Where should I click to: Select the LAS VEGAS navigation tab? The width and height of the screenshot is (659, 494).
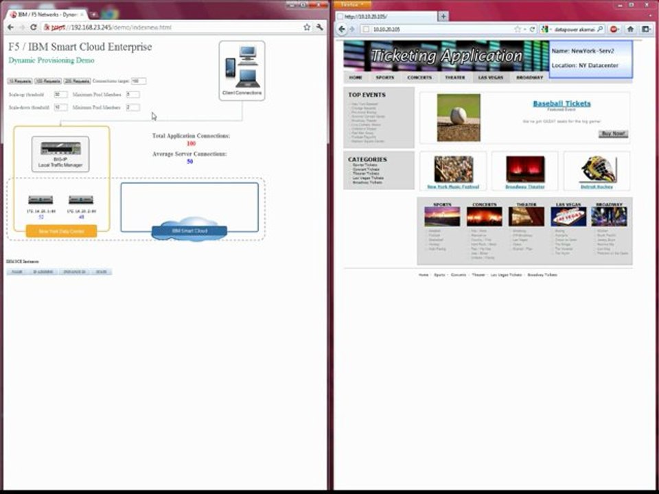pyautogui.click(x=490, y=78)
